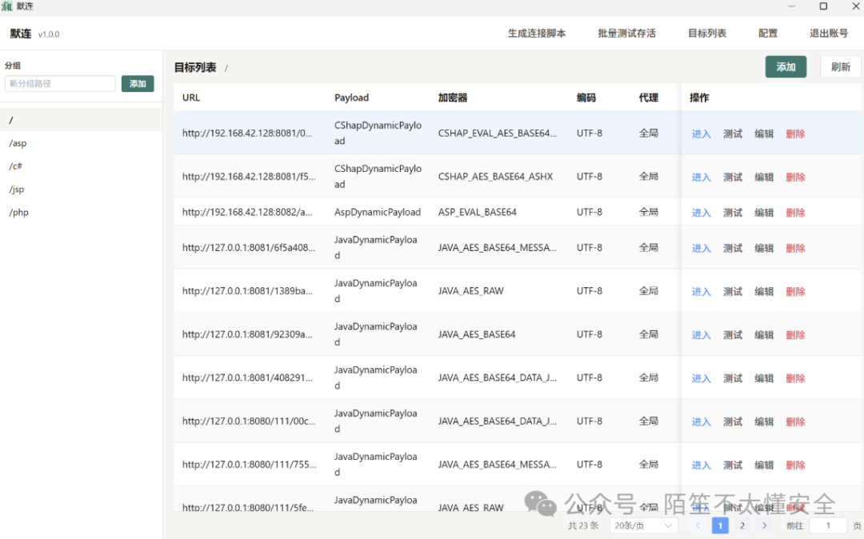This screenshot has width=864, height=539.
Task: Click 编辑 for CSHAP_EVAL_AES_BASE64 row
Action: (764, 134)
